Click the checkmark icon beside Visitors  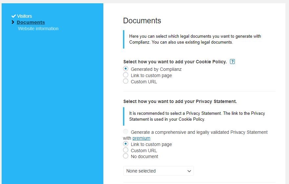[13, 16]
